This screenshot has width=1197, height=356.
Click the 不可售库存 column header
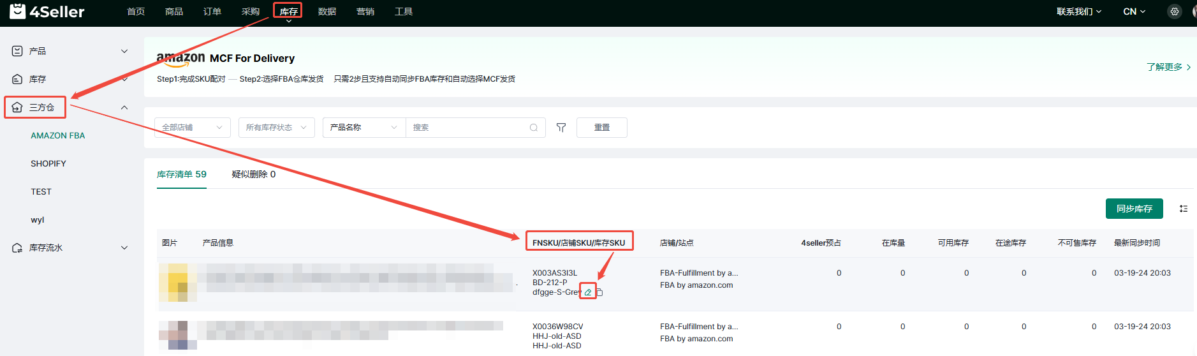[x=1077, y=243]
